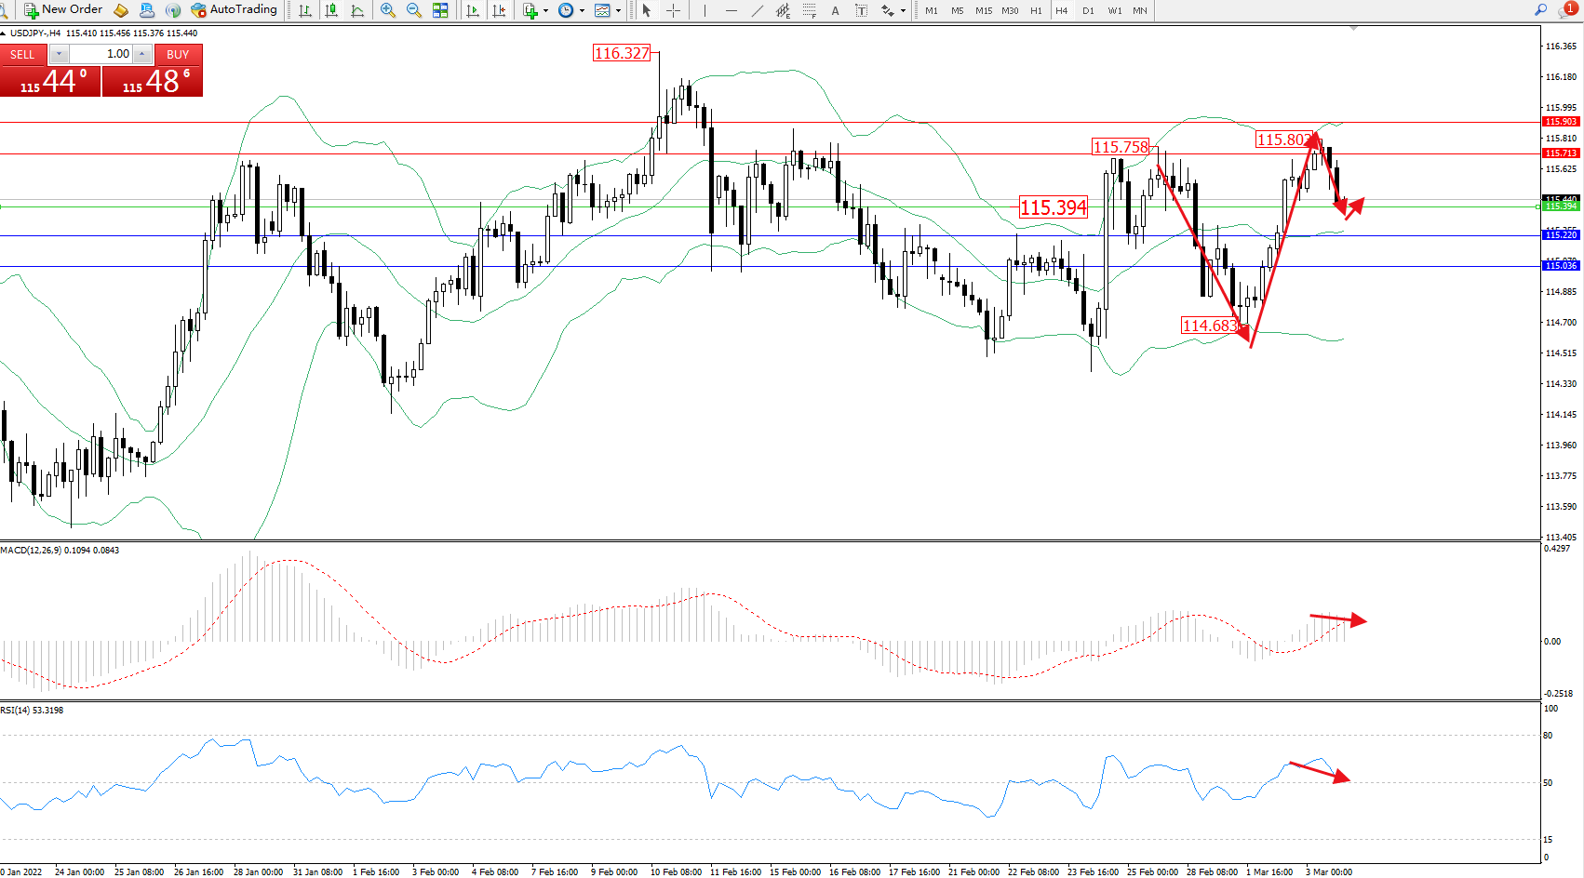Open the search magnifier in the toolbar
This screenshot has width=1584, height=878.
[1541, 10]
